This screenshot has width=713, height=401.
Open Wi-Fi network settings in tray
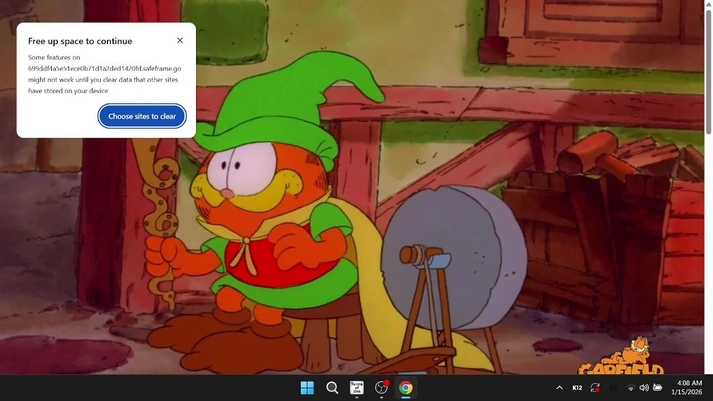[631, 388]
